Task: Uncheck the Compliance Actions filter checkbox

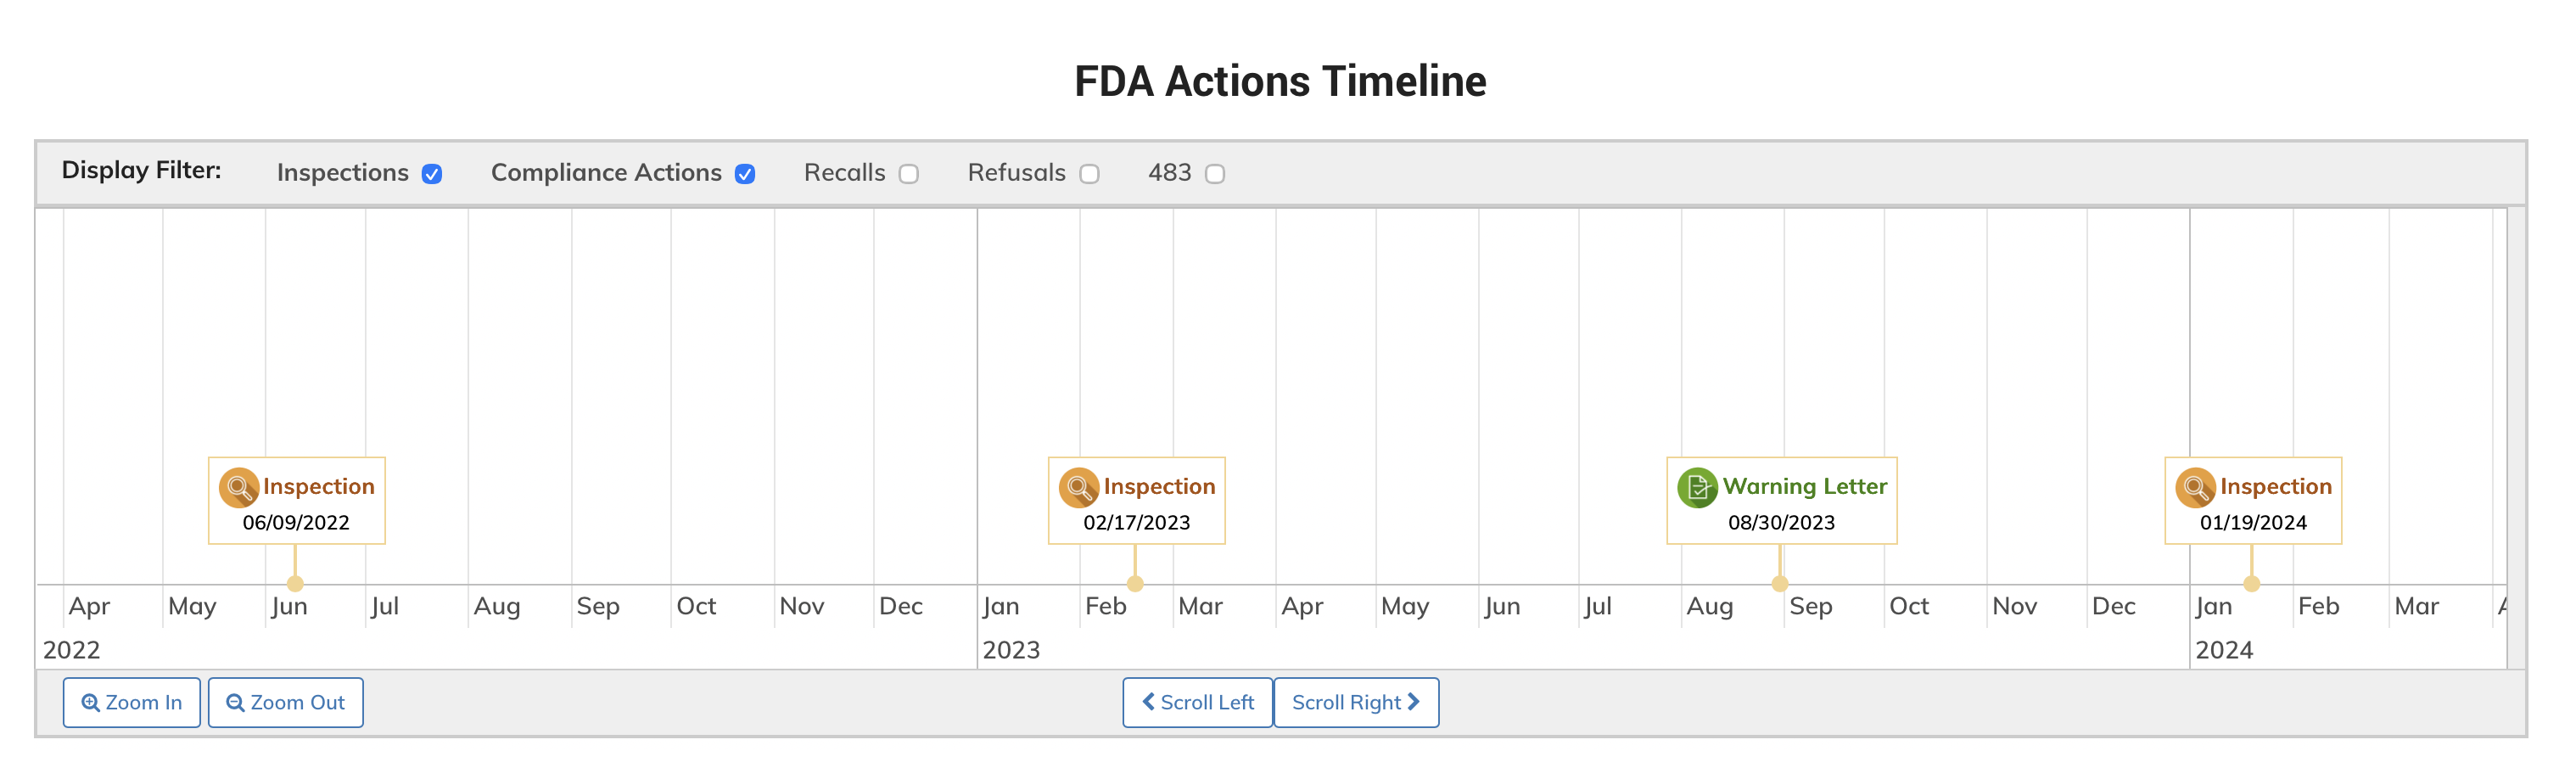Action: click(745, 174)
